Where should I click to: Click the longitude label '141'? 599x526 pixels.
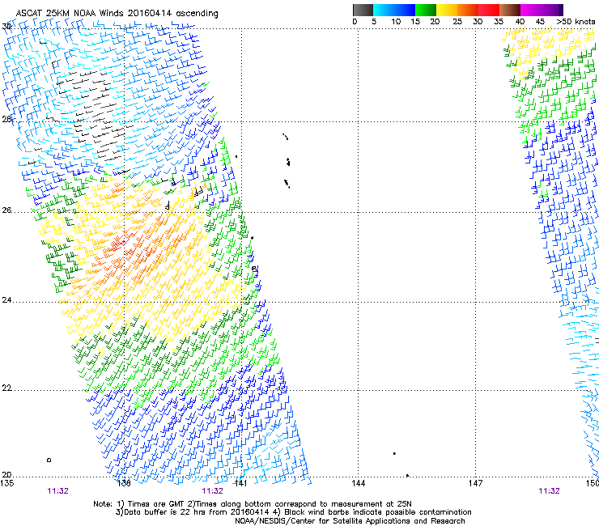pyautogui.click(x=240, y=483)
